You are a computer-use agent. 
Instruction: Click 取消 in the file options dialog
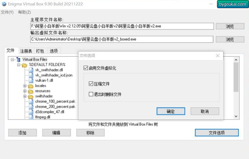[205, 111]
